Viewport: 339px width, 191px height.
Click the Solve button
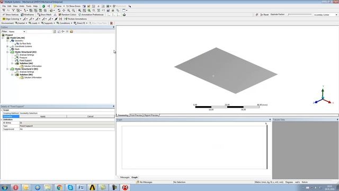pos(58,6)
